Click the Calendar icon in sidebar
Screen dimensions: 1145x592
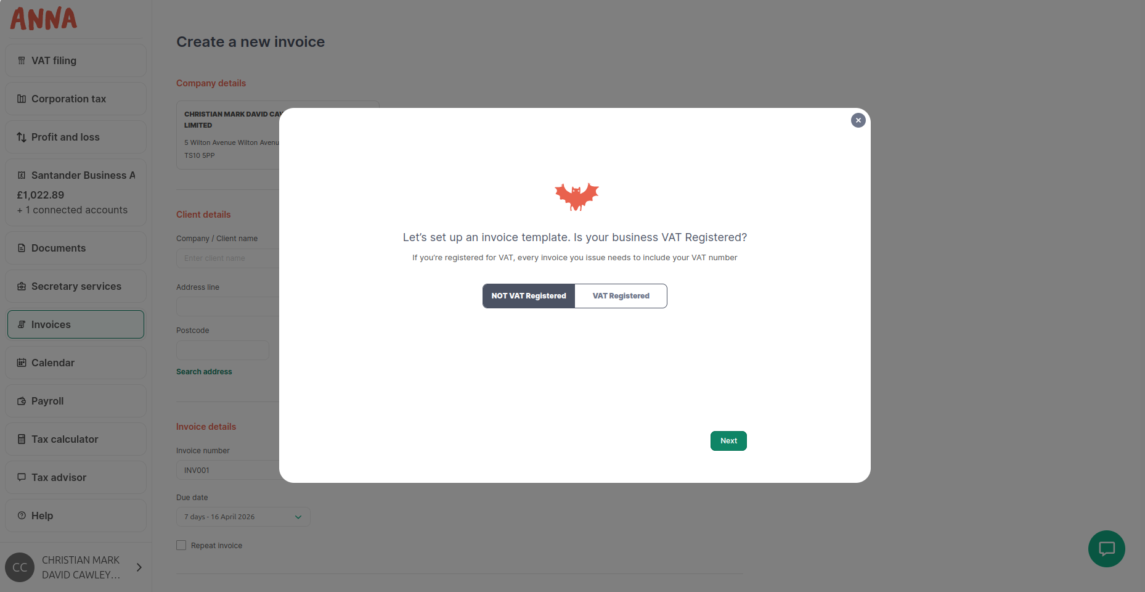(22, 363)
